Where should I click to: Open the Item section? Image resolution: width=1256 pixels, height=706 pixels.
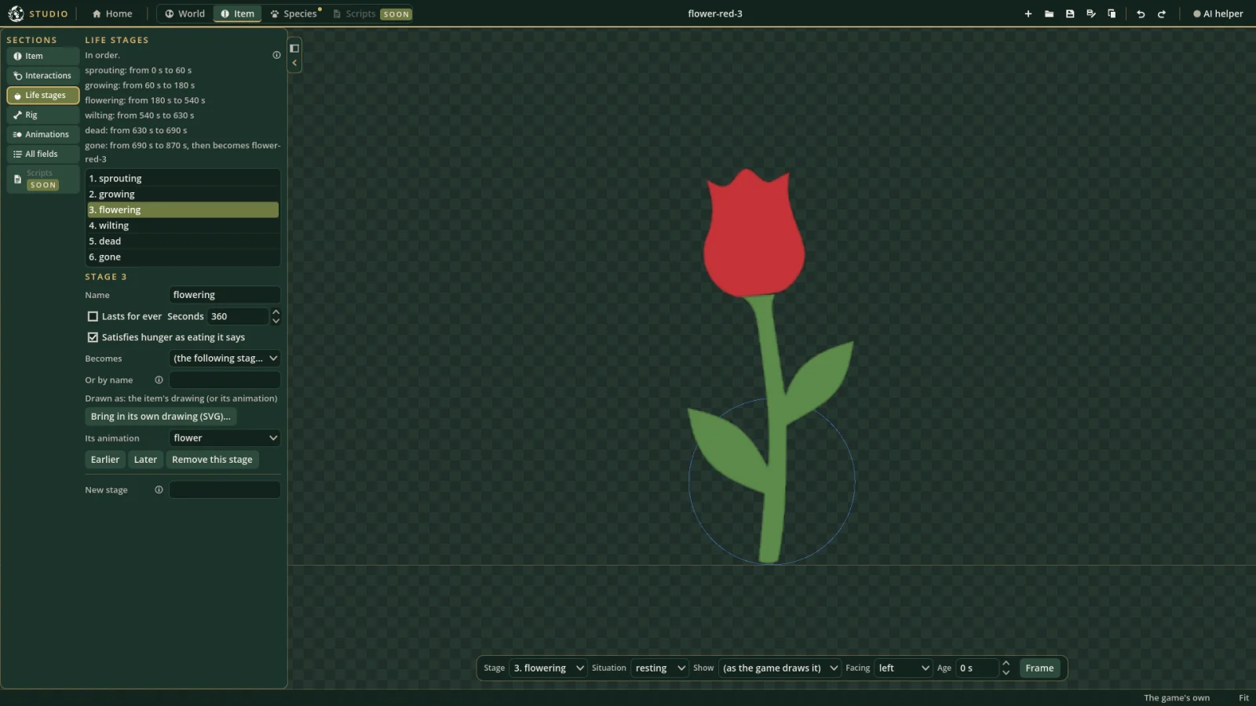(43, 56)
